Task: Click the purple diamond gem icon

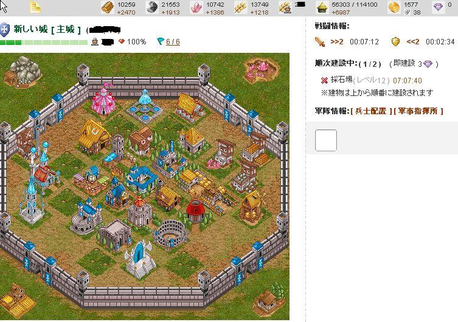Action: tap(438, 7)
